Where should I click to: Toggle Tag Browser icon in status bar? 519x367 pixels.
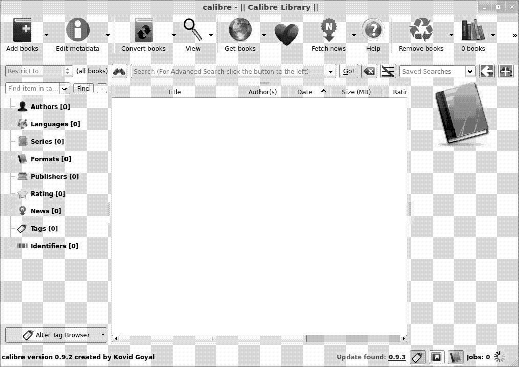[x=418, y=357]
